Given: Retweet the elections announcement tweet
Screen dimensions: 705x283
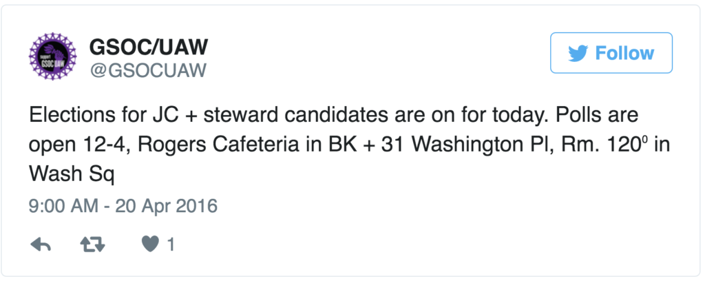Looking at the screenshot, I should click(92, 244).
